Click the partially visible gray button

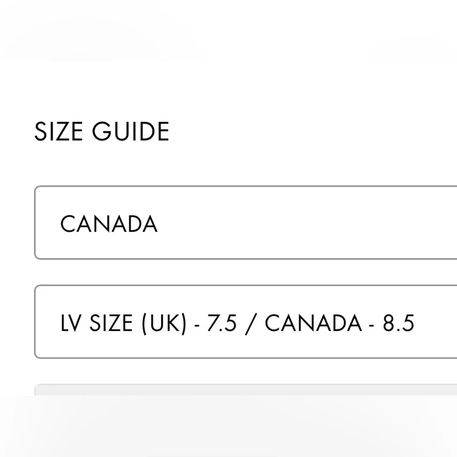[x=246, y=390]
